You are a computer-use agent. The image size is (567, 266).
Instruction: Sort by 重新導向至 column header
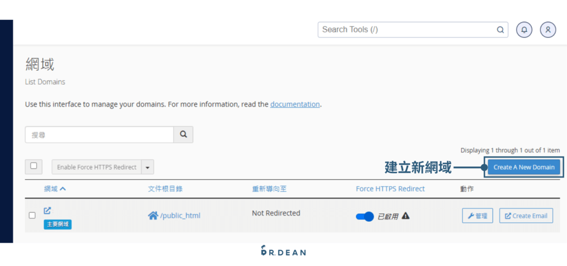click(269, 188)
